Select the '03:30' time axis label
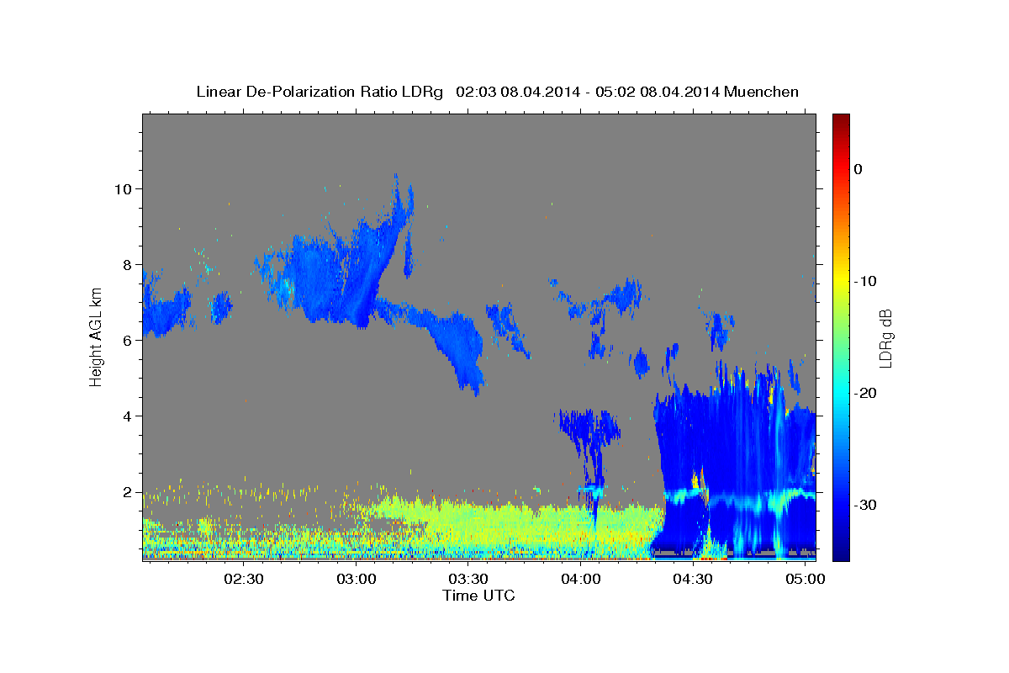This screenshot has height=673, width=1009. pyautogui.click(x=468, y=579)
